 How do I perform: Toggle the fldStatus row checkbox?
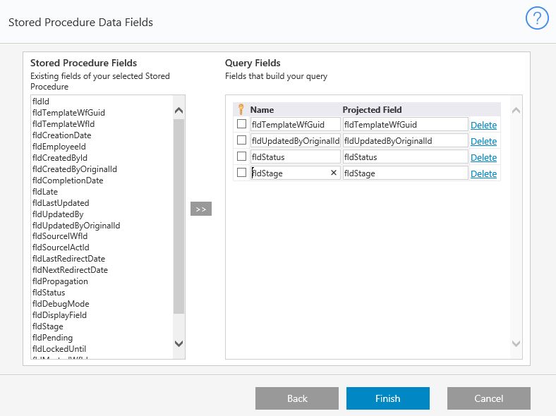[241, 157]
